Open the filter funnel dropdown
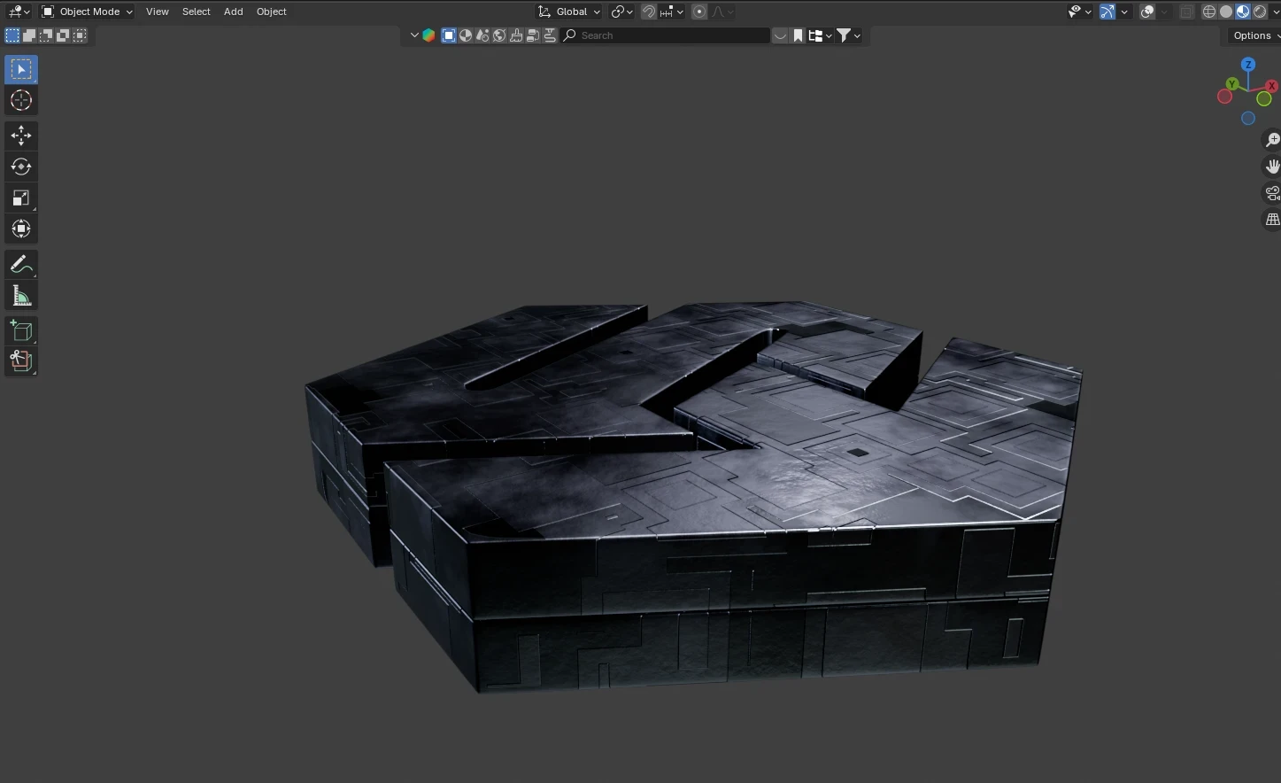Screen dimensions: 1281x783 point(848,35)
